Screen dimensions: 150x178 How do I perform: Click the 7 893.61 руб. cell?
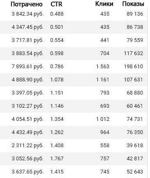tap(28, 67)
